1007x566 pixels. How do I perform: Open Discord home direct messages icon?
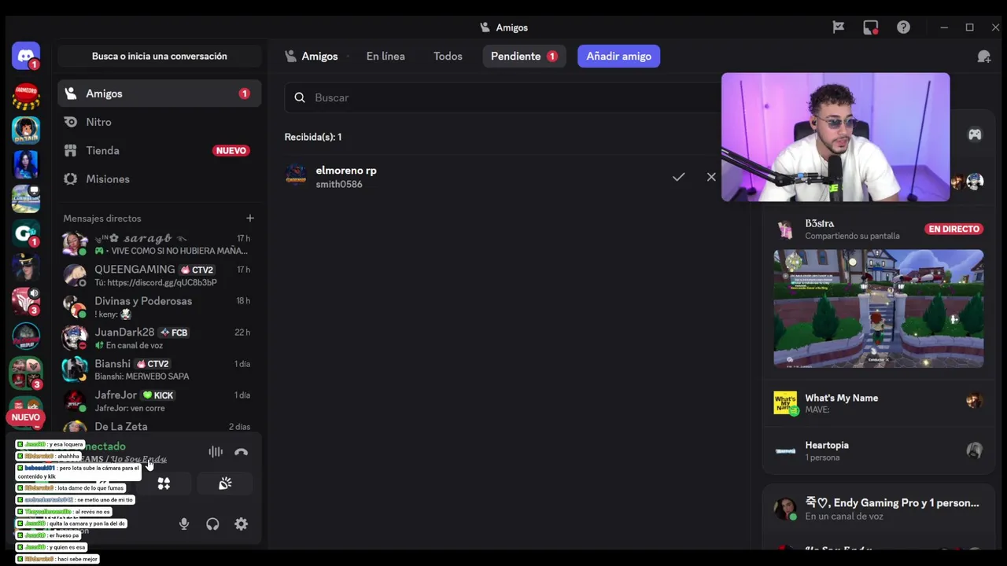tap(26, 57)
